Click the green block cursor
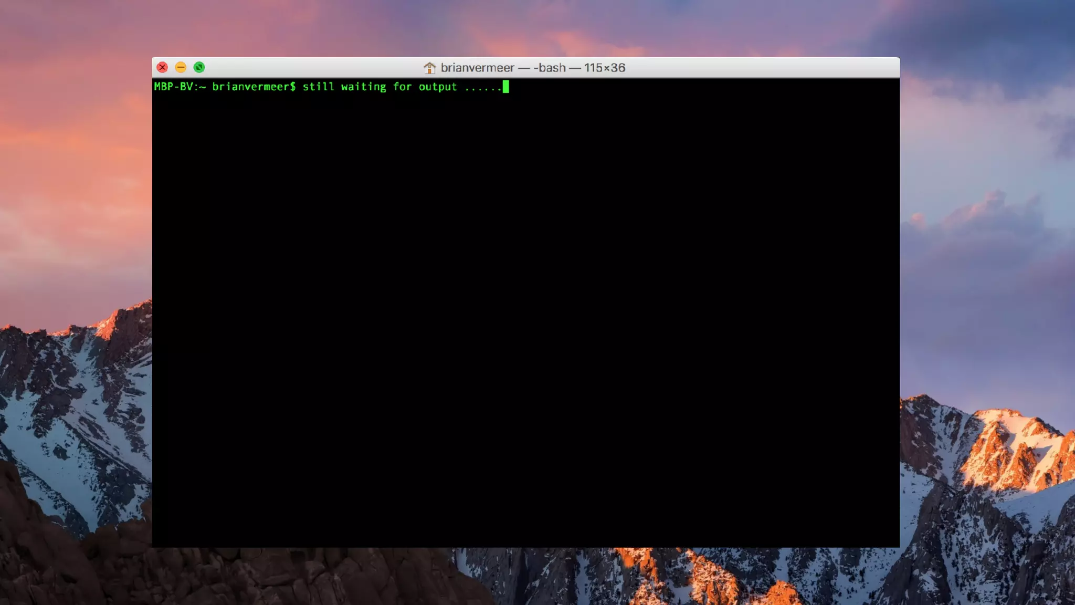The width and height of the screenshot is (1075, 605). coord(505,87)
